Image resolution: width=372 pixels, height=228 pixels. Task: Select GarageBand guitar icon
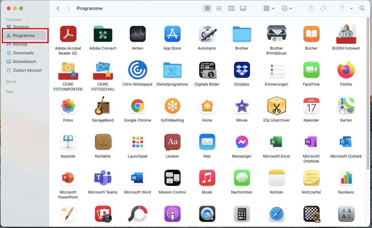pos(102,105)
